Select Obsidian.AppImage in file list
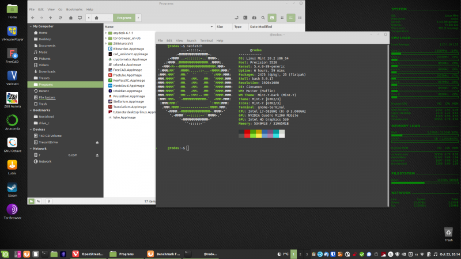 [127, 91]
